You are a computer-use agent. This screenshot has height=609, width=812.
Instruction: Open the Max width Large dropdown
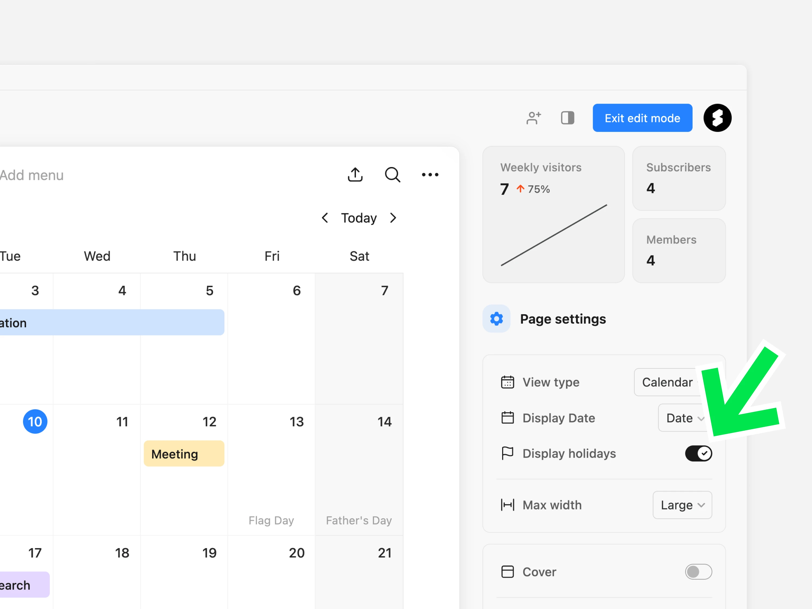[682, 505]
